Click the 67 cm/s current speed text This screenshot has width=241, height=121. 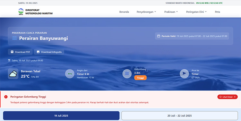point(195,78)
